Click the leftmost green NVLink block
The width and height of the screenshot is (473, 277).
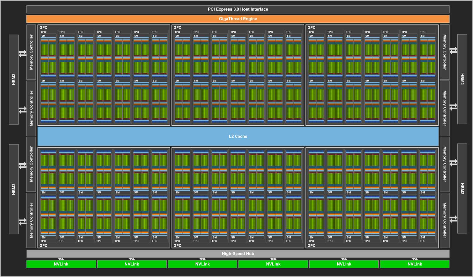[x=61, y=264]
